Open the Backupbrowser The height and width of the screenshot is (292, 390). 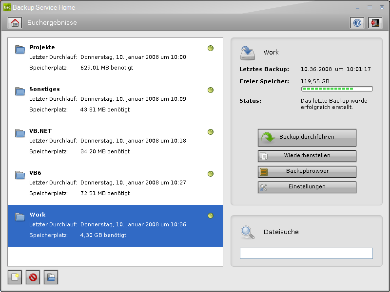pos(307,171)
